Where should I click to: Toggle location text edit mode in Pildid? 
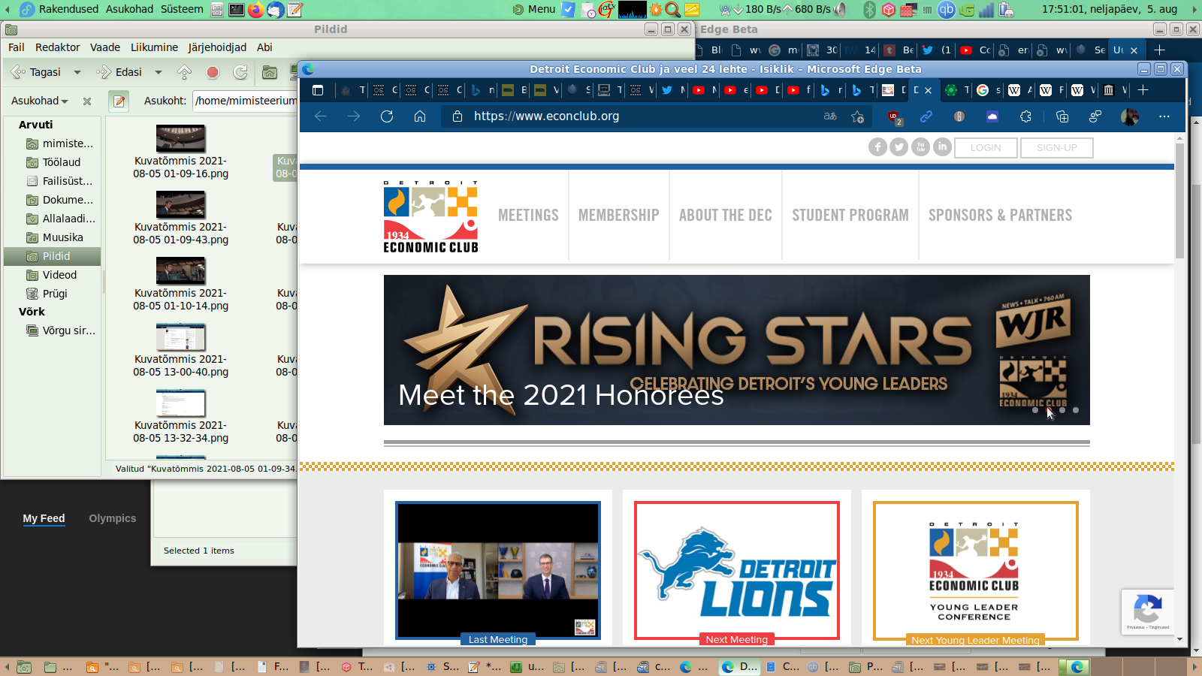point(119,101)
